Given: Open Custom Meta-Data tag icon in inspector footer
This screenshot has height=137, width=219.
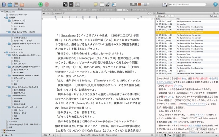Looking at the screenshot, I should click(174, 135).
